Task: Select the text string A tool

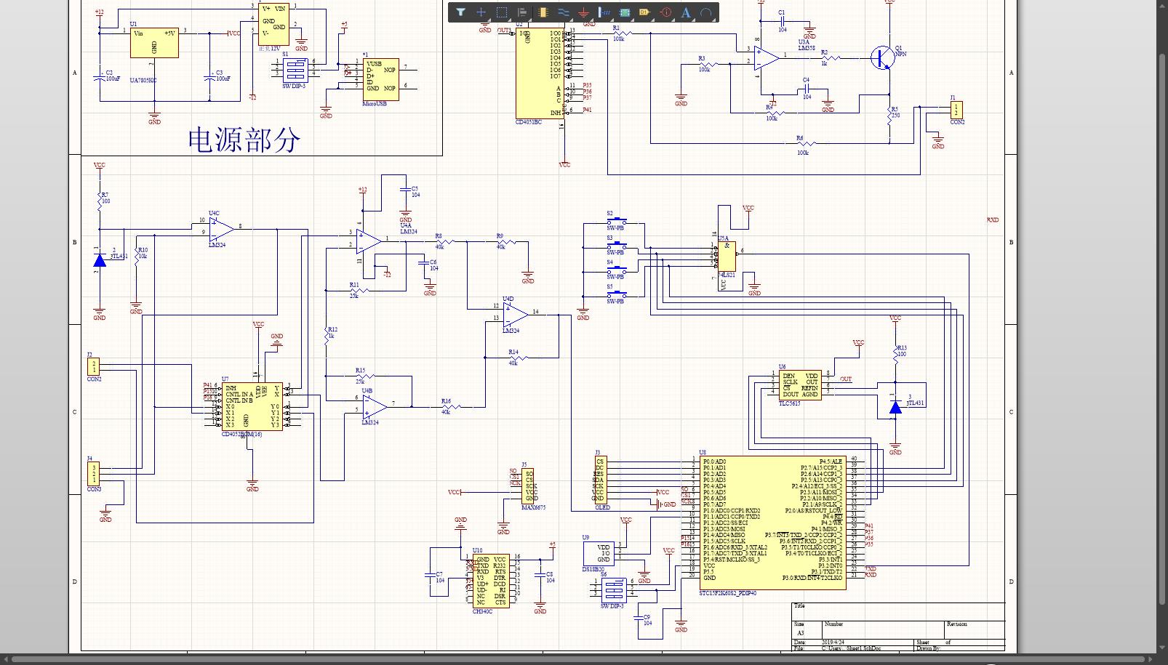Action: coord(685,12)
